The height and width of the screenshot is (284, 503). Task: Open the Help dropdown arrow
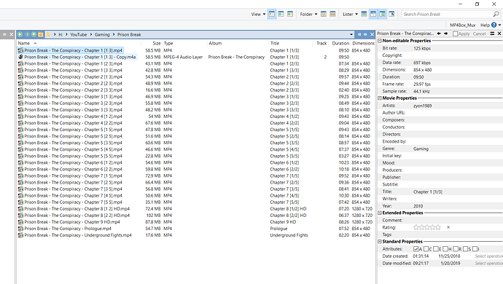tap(499, 25)
